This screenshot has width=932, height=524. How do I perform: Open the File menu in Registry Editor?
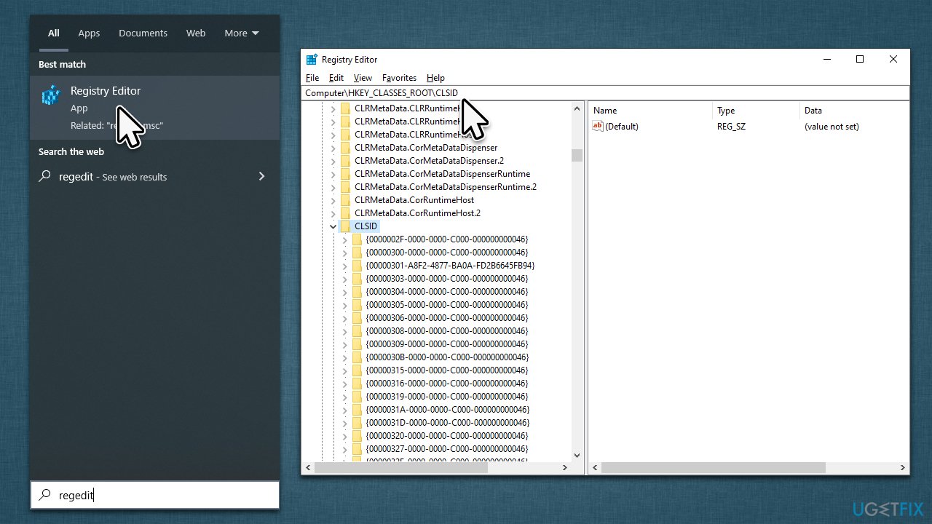[x=312, y=78]
